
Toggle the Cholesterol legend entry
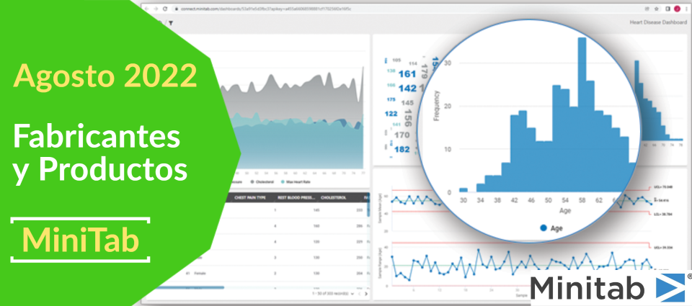[x=262, y=181]
